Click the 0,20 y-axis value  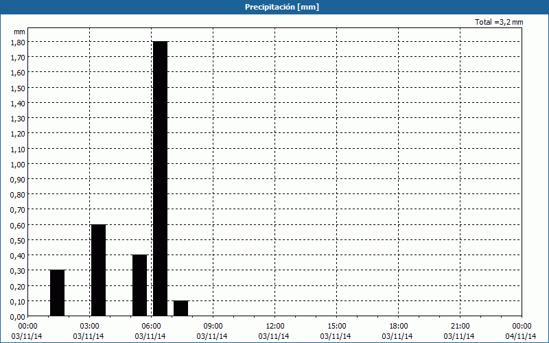18,286
